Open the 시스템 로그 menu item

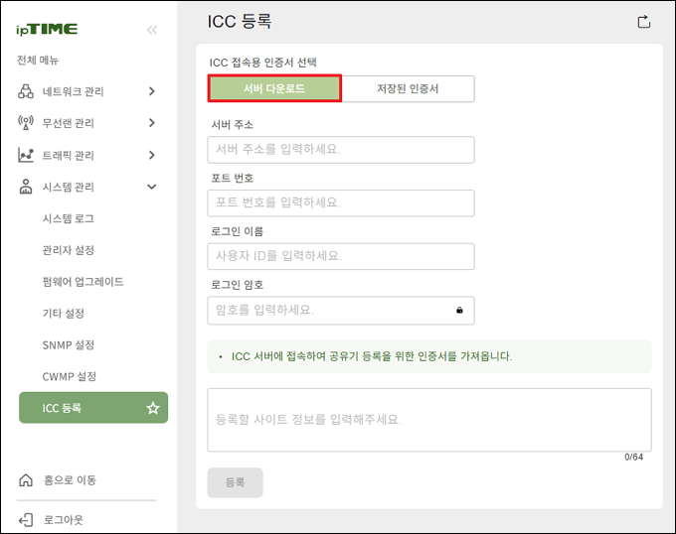point(69,218)
